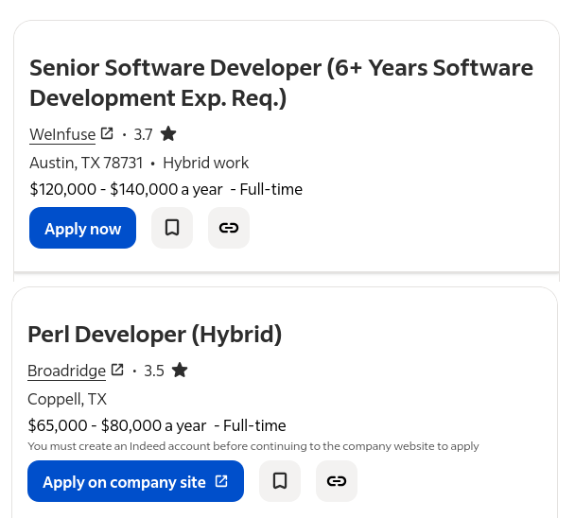Save the Senior Software Developer job bookmark
Viewport: 575px width, 518px height.
click(172, 228)
